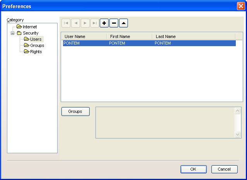This screenshot has width=247, height=180.
Task: Click the Rights folder icon
Action: click(x=26, y=51)
